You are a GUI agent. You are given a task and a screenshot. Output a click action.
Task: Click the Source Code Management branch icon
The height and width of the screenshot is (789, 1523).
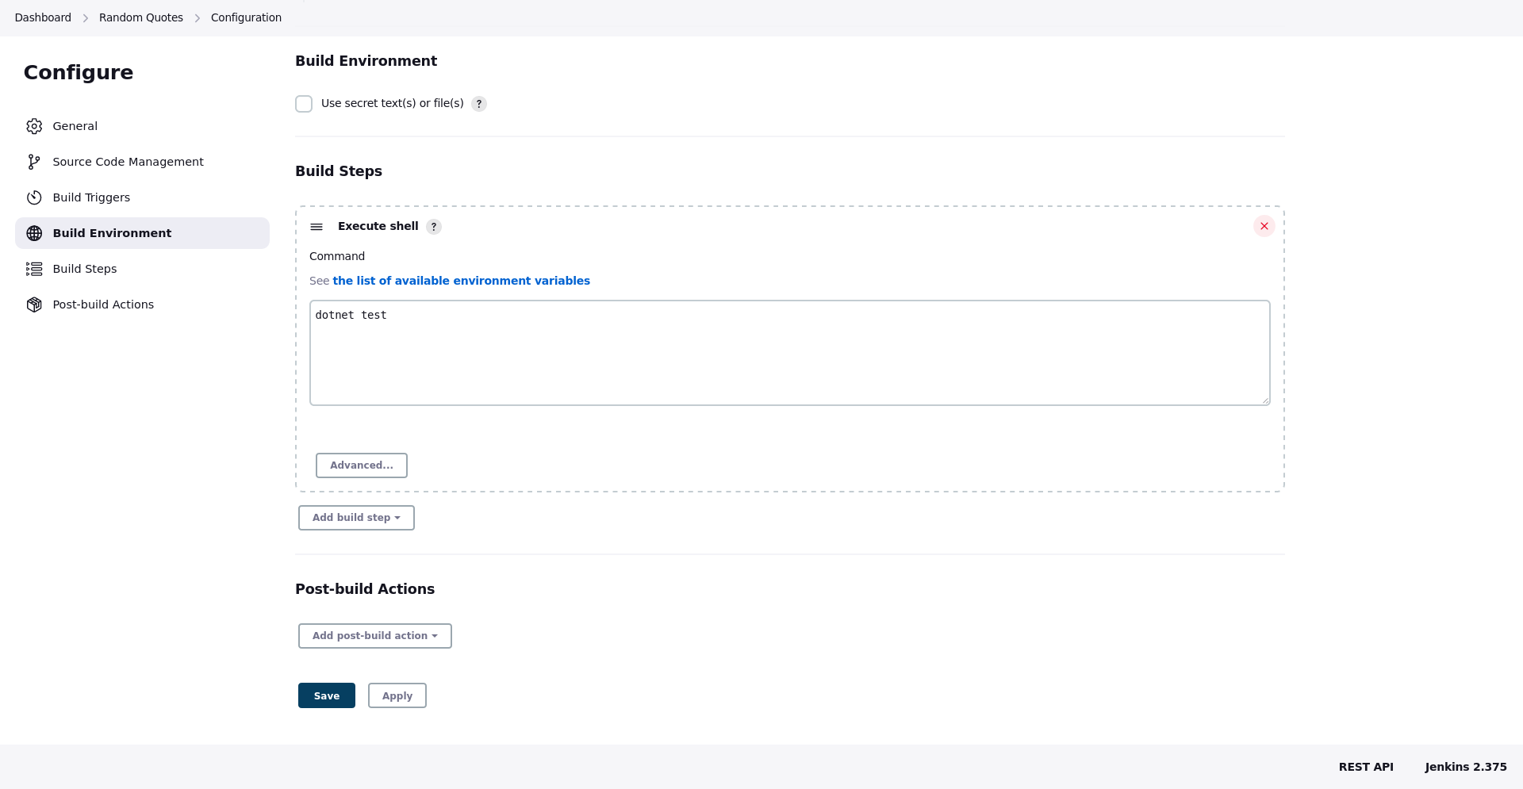[34, 162]
